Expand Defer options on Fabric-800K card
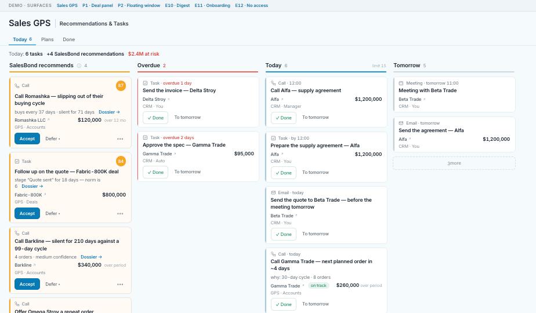The height and width of the screenshot is (313, 536). (53, 213)
